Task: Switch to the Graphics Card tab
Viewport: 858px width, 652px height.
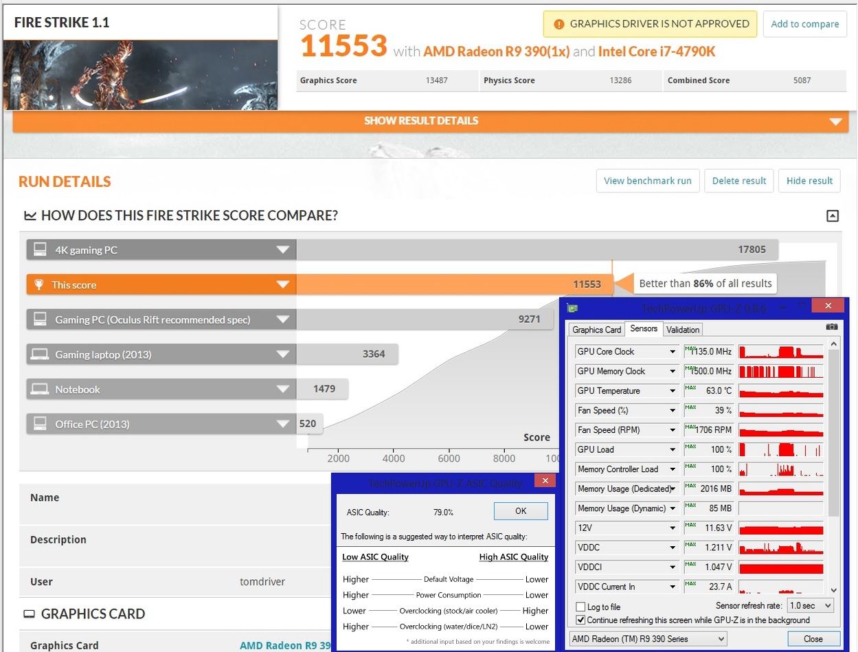Action: click(597, 330)
